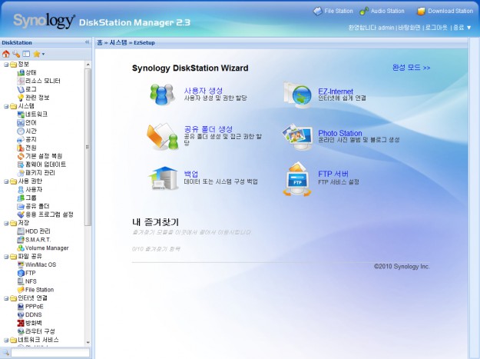Collapse the 저장 tree folder
Image resolution: width=480 pixels, height=359 pixels.
[x=5, y=223]
